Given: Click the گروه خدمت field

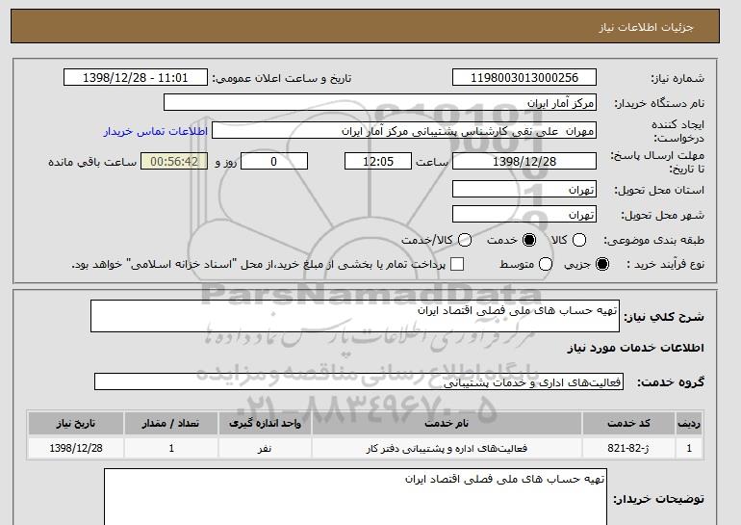Looking at the screenshot, I should 359,381.
